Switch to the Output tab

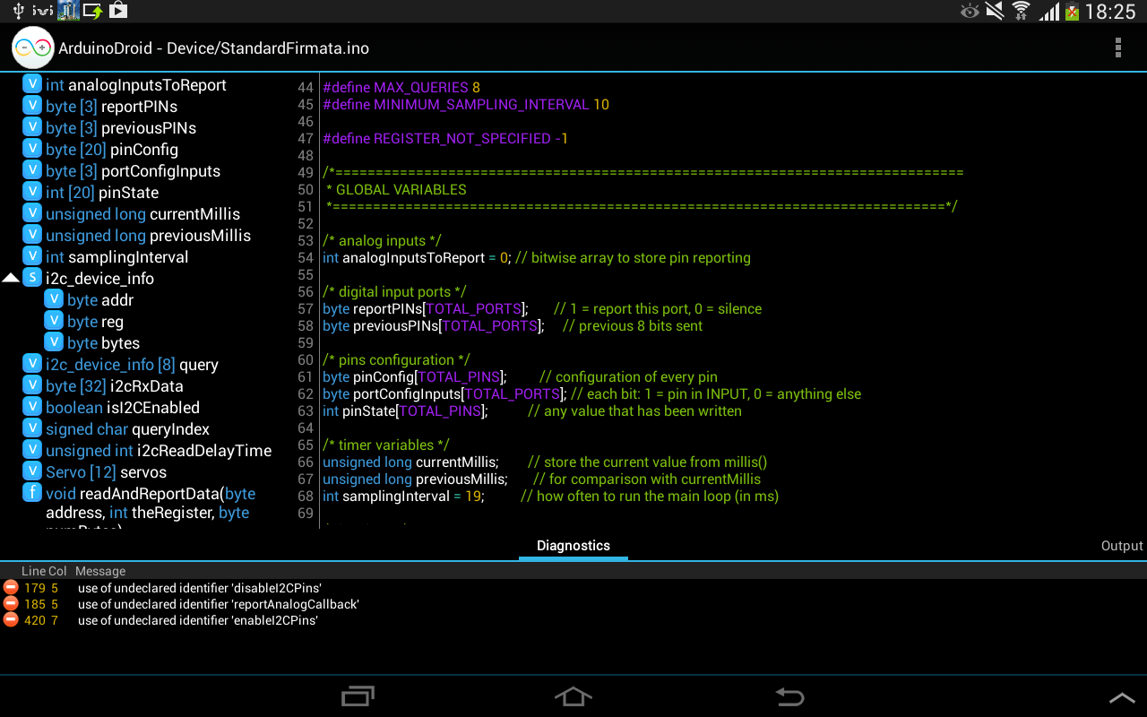pyautogui.click(x=1121, y=545)
